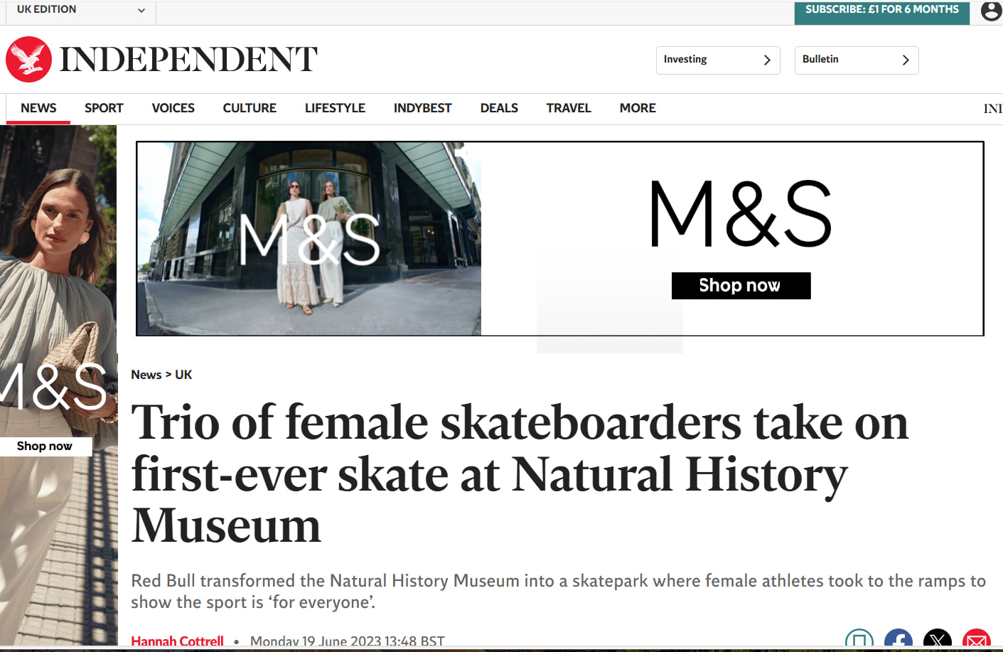Click the Bulletin link chevron arrow
The width and height of the screenshot is (1003, 652).
tap(905, 60)
